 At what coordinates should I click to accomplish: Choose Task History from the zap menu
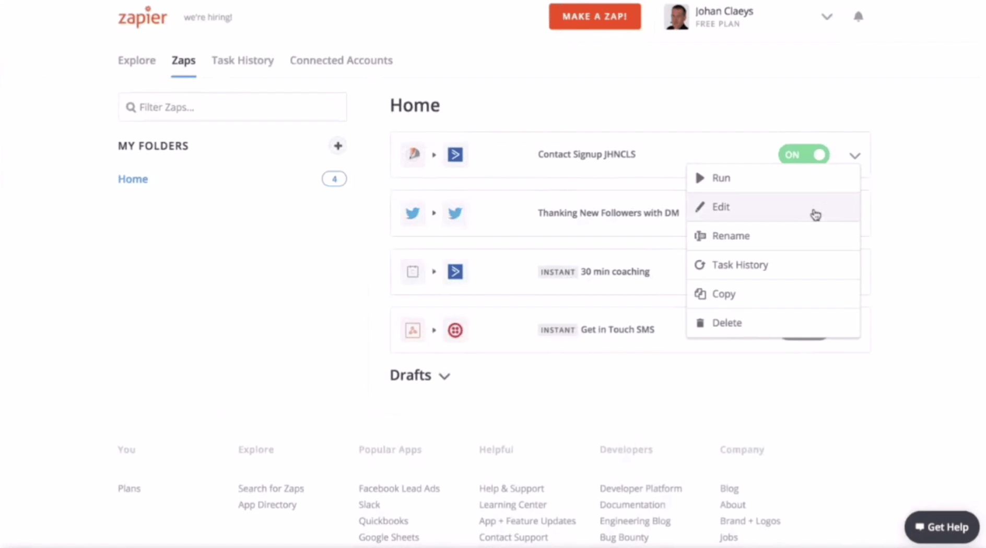773,265
